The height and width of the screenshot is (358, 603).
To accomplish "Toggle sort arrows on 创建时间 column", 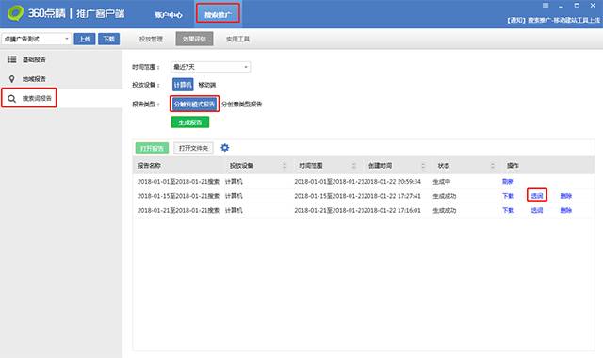I will point(423,166).
